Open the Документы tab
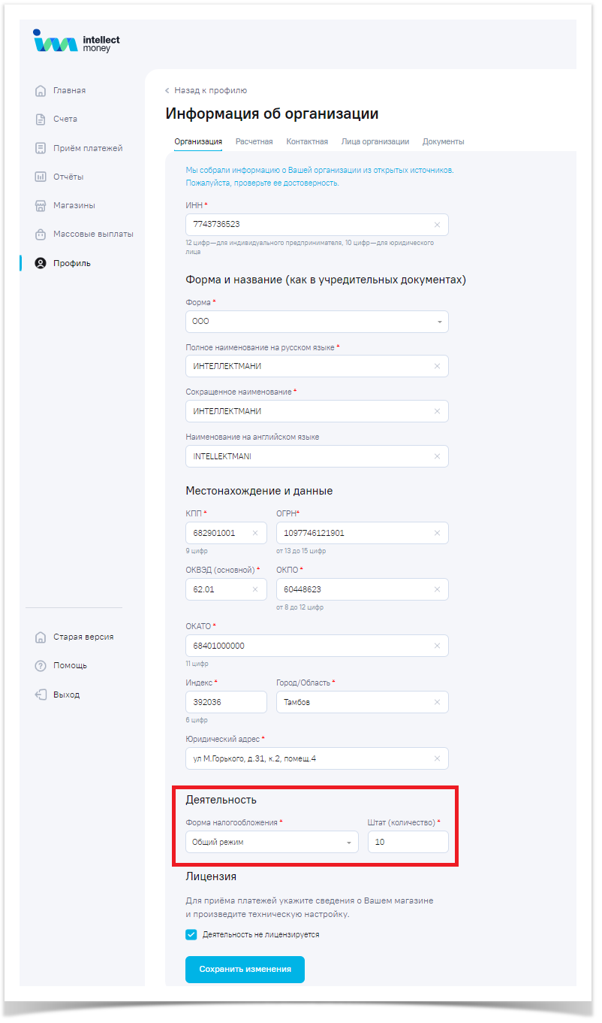The image size is (602, 1023). [x=443, y=141]
